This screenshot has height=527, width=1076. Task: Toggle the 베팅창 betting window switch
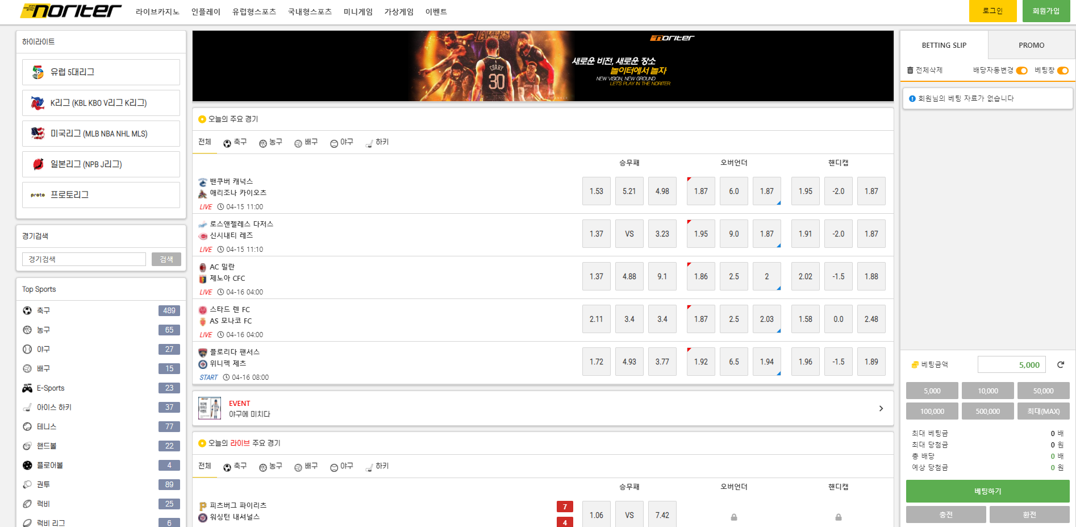(x=1062, y=70)
